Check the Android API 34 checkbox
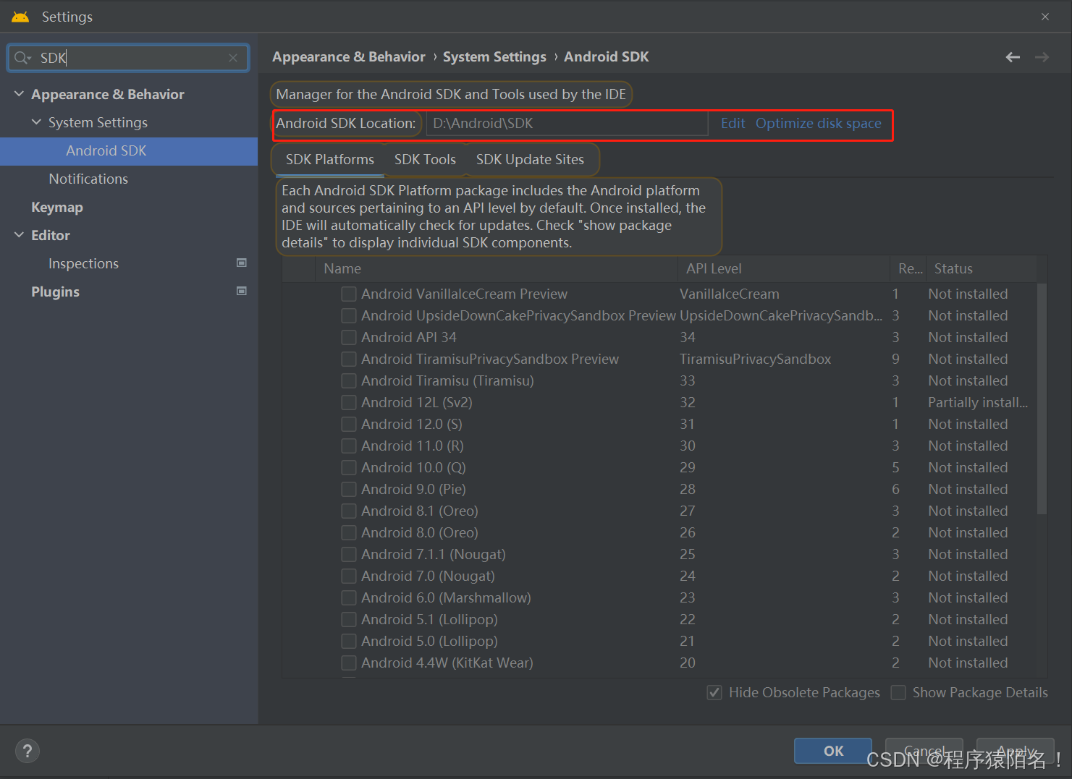The height and width of the screenshot is (779, 1072). coord(349,337)
